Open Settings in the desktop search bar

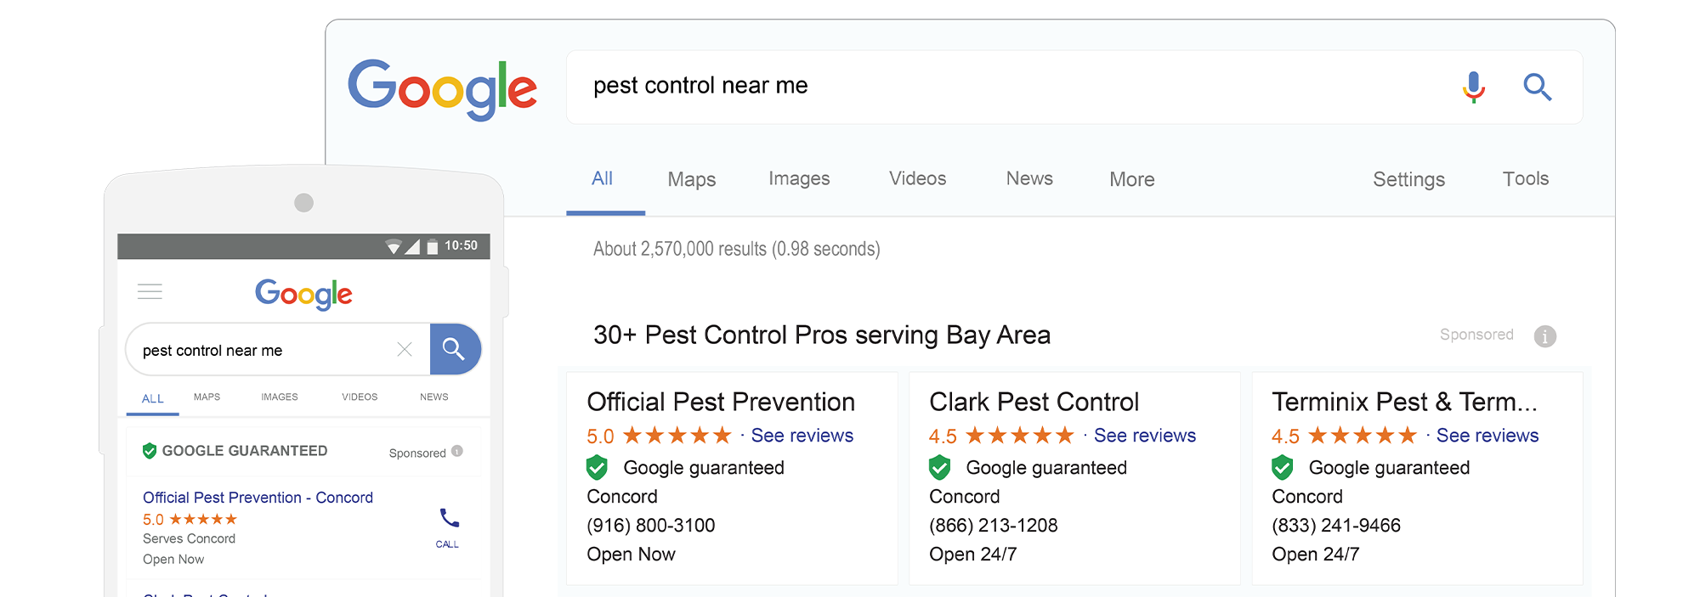1409,179
